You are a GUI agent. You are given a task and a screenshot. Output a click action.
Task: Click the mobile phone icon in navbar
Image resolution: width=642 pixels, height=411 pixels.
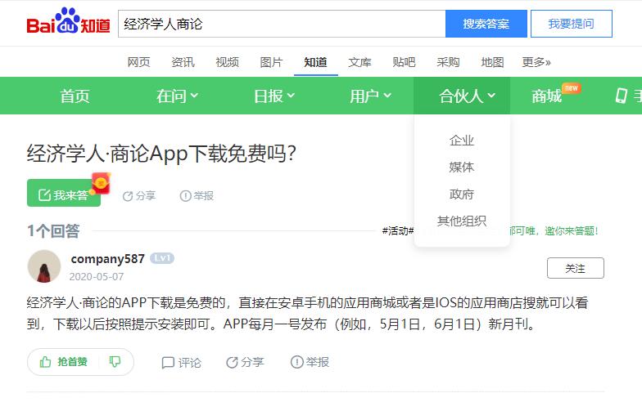click(x=622, y=96)
